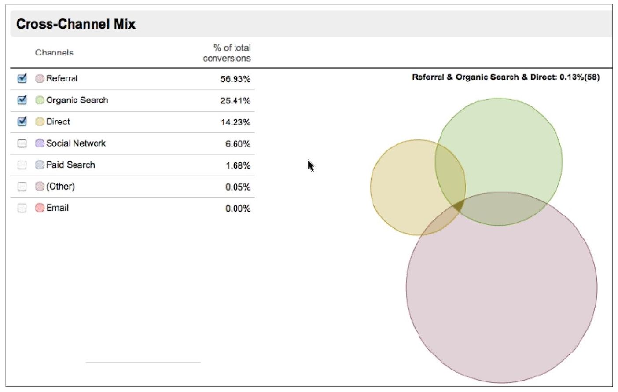
Task: Select the Email channel checkbox
Action: [x=22, y=208]
